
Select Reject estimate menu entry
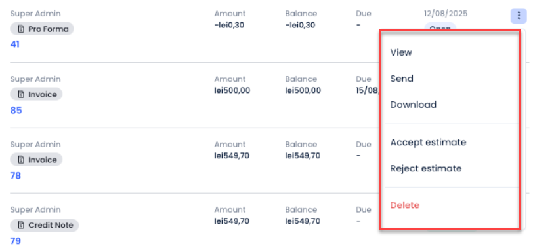click(x=426, y=168)
